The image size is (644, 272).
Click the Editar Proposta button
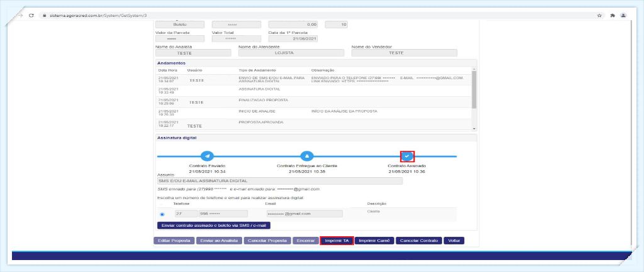tap(174, 241)
